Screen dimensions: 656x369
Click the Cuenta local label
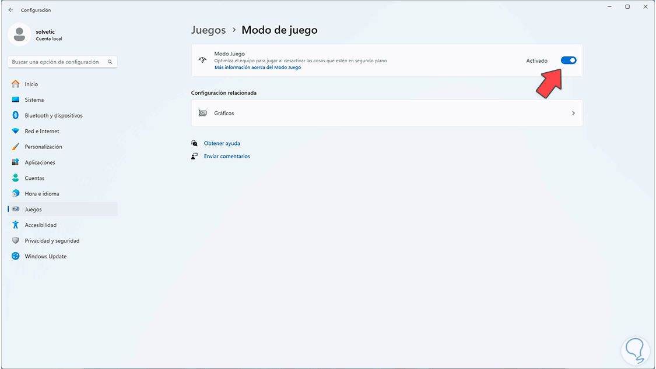(x=49, y=39)
